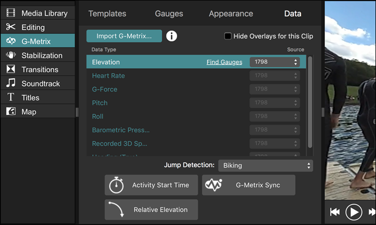Switch to the Templates tab
The width and height of the screenshot is (376, 225).
[107, 14]
